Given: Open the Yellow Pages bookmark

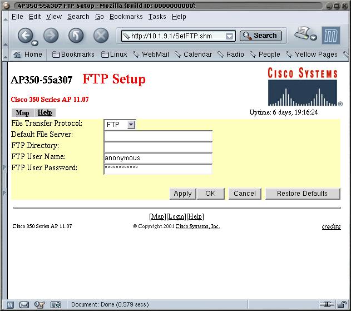Looking at the screenshot, I should (312, 55).
